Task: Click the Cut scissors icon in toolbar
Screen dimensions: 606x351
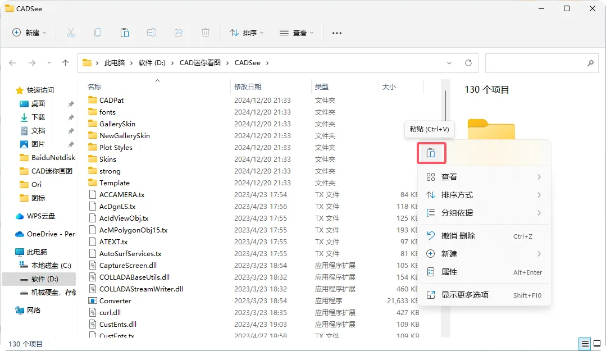Action: pyautogui.click(x=70, y=33)
